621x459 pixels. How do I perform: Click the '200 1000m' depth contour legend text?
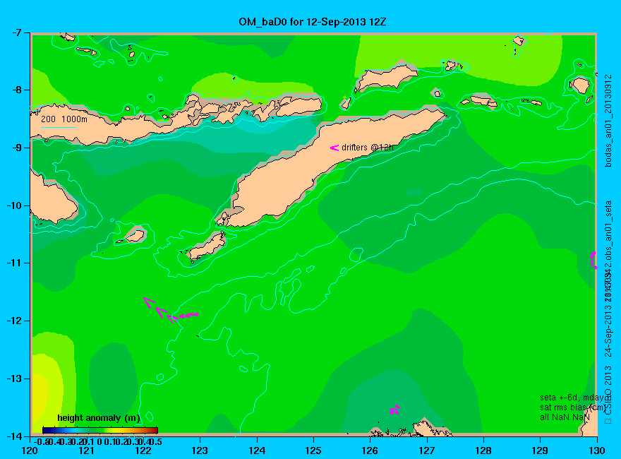click(64, 119)
